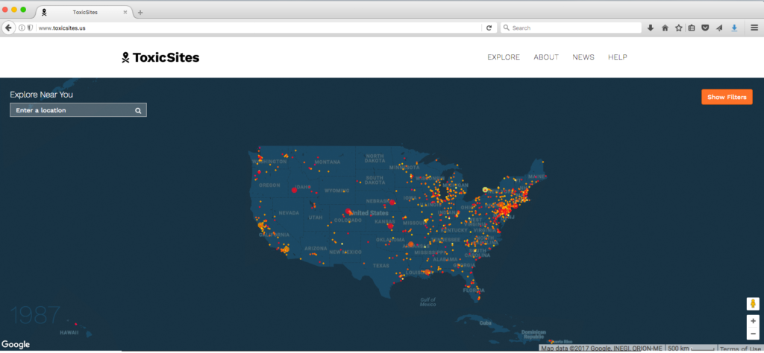The image size is (764, 353).
Task: Open the hamburger menu in Firefox
Action: point(754,28)
